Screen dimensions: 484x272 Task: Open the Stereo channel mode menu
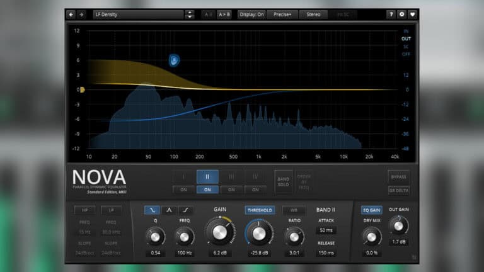coord(313,14)
